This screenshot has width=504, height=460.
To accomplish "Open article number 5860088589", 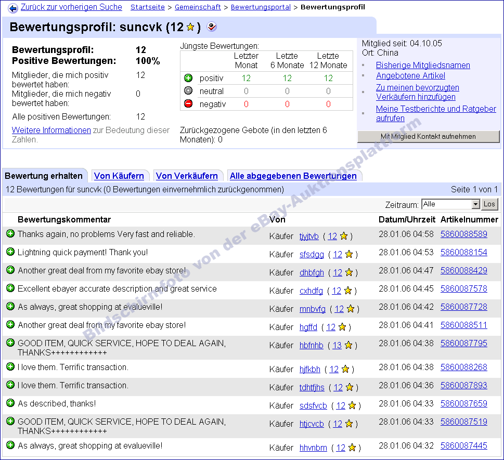I will point(464,234).
